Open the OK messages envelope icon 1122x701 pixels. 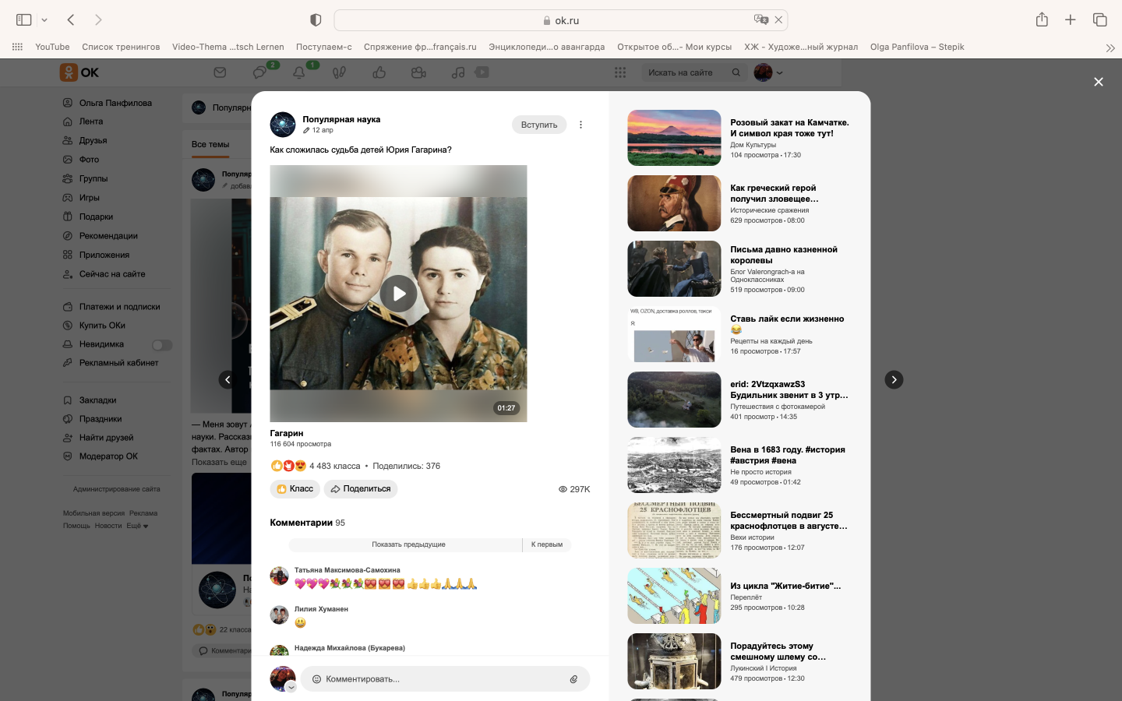tap(220, 72)
